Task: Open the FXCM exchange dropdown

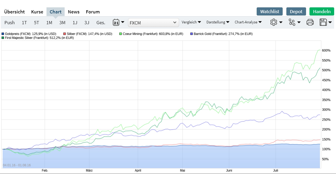Action: click(x=153, y=23)
